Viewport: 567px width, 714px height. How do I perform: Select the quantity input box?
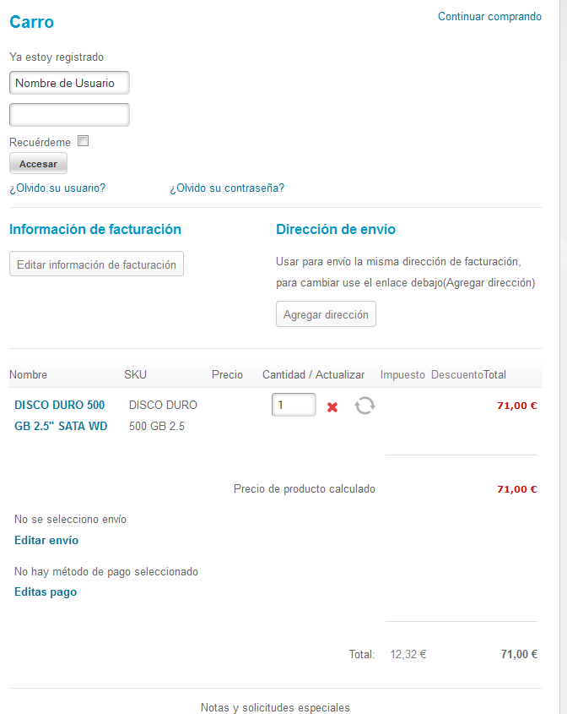coord(294,405)
